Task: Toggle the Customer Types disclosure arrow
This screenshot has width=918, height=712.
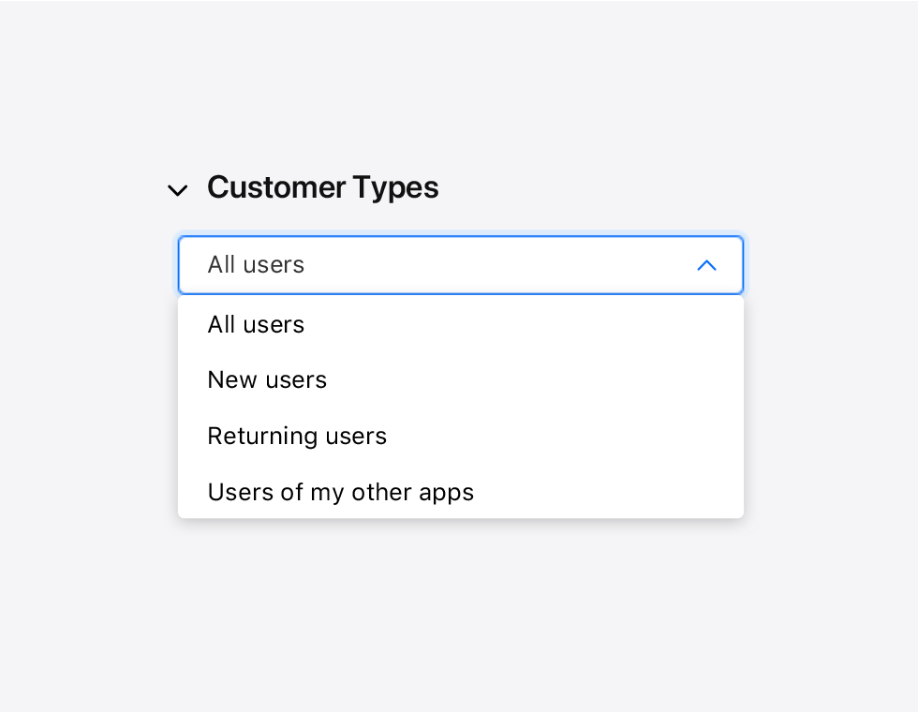Action: (x=177, y=190)
